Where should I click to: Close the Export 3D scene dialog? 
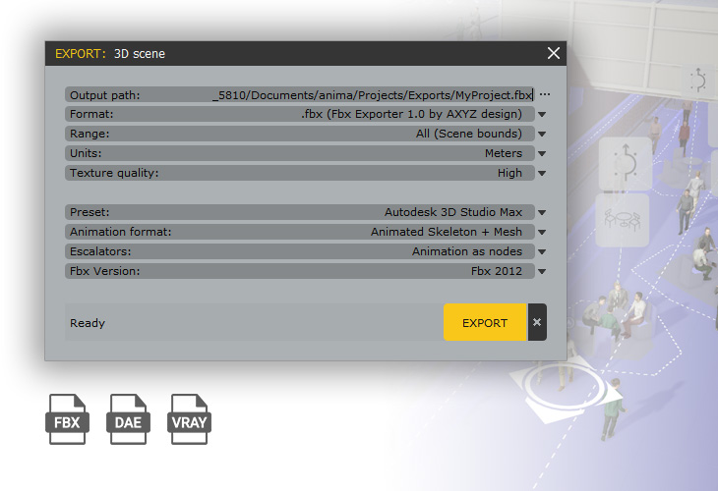554,53
